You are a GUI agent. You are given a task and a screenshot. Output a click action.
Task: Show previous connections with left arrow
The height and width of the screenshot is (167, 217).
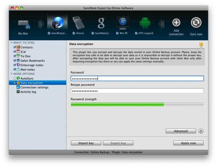click(x=41, y=24)
